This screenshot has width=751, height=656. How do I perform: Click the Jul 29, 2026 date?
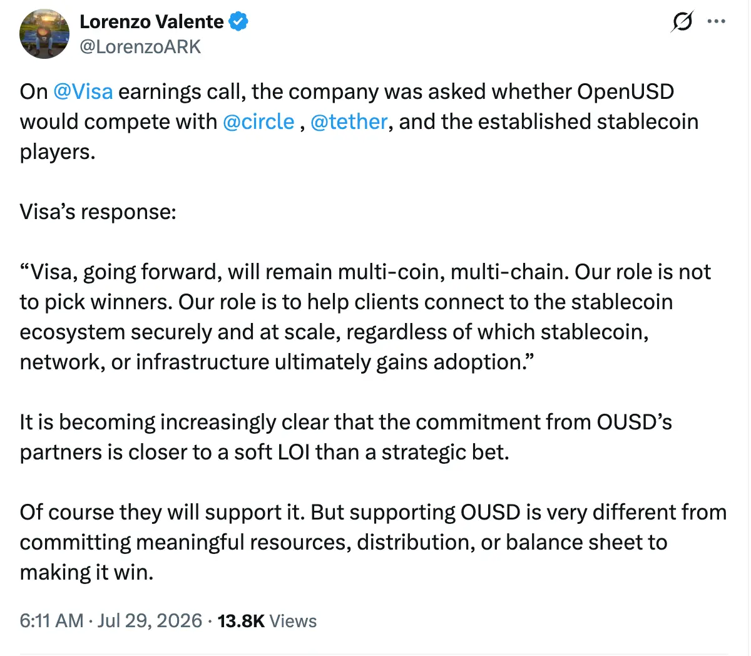150,621
